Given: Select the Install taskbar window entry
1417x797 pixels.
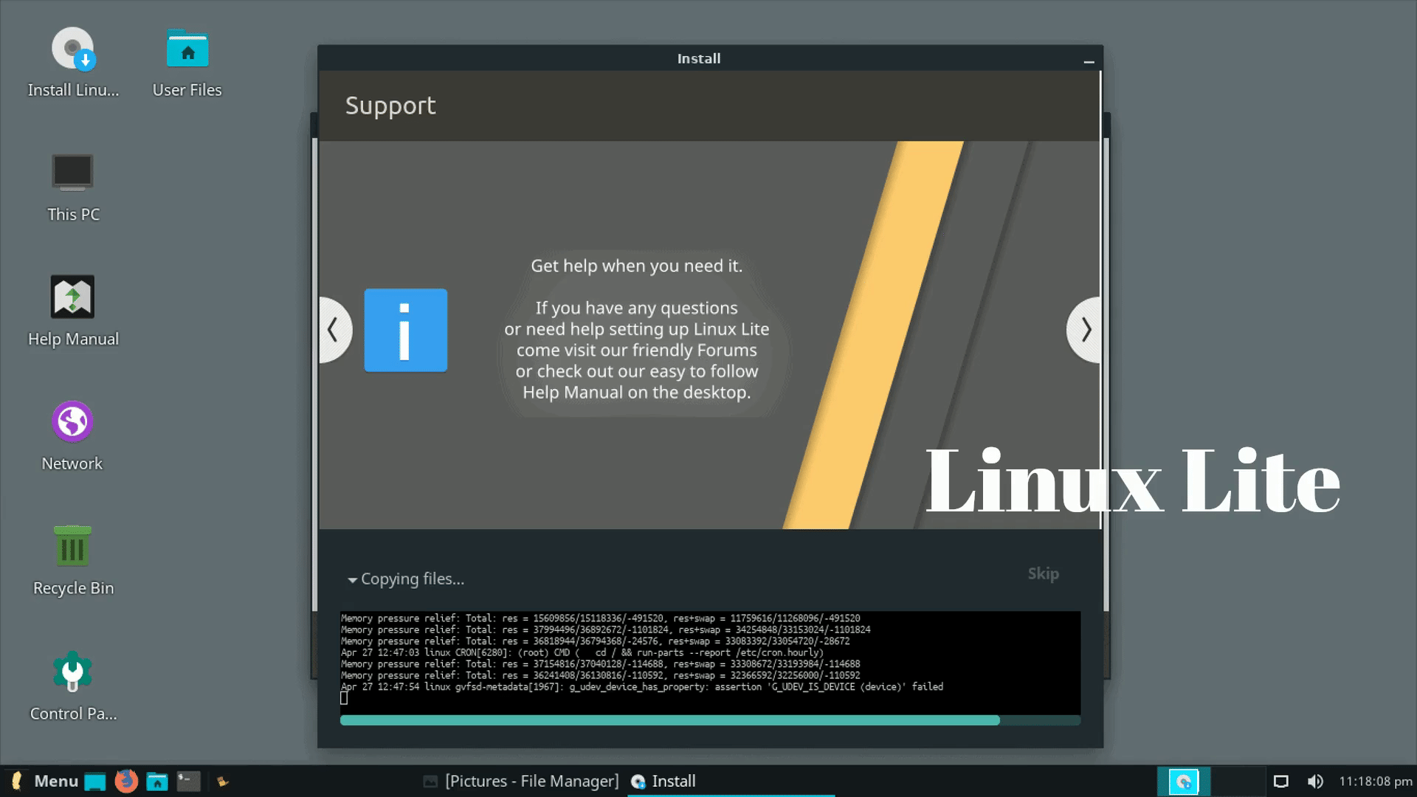Looking at the screenshot, I should click(664, 781).
